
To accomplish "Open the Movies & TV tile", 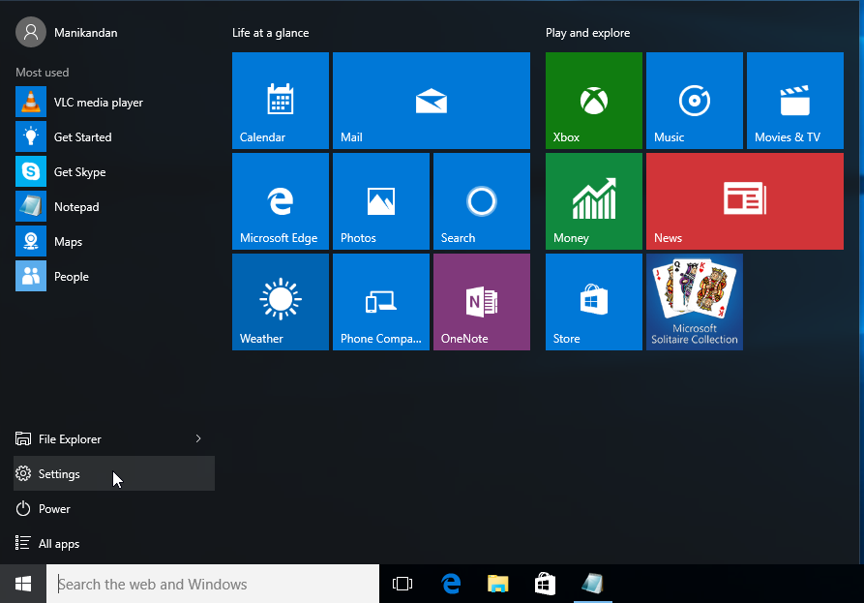I will tap(795, 101).
